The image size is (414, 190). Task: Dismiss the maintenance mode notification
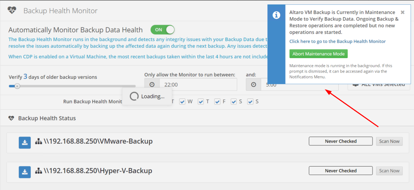[402, 12]
